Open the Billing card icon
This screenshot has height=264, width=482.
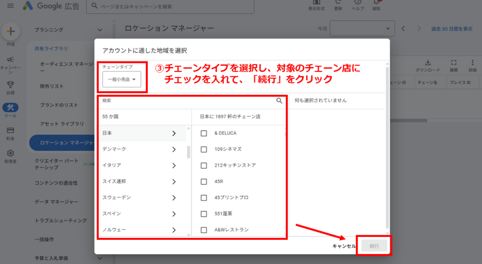click(x=10, y=131)
